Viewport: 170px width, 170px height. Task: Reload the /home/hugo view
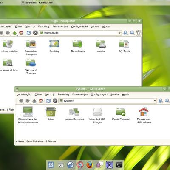pos(29,33)
